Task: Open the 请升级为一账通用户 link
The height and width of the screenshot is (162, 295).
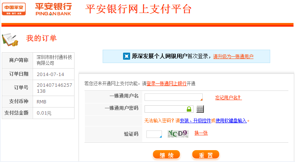Action: click(x=233, y=56)
